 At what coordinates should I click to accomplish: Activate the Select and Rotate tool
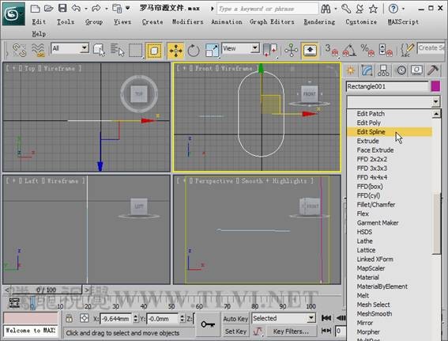[x=194, y=51]
